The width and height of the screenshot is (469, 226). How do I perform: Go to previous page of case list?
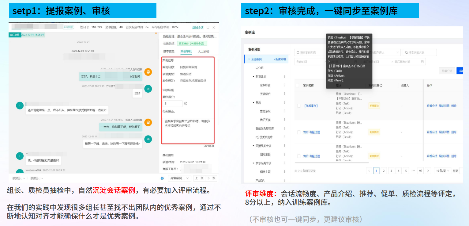369,171
